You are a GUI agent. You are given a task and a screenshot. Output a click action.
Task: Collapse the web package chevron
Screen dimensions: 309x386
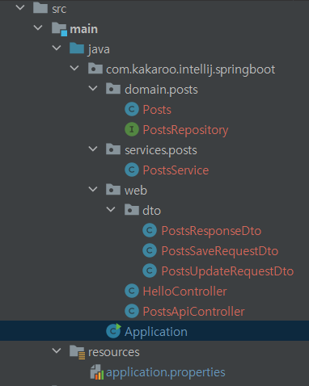93,189
